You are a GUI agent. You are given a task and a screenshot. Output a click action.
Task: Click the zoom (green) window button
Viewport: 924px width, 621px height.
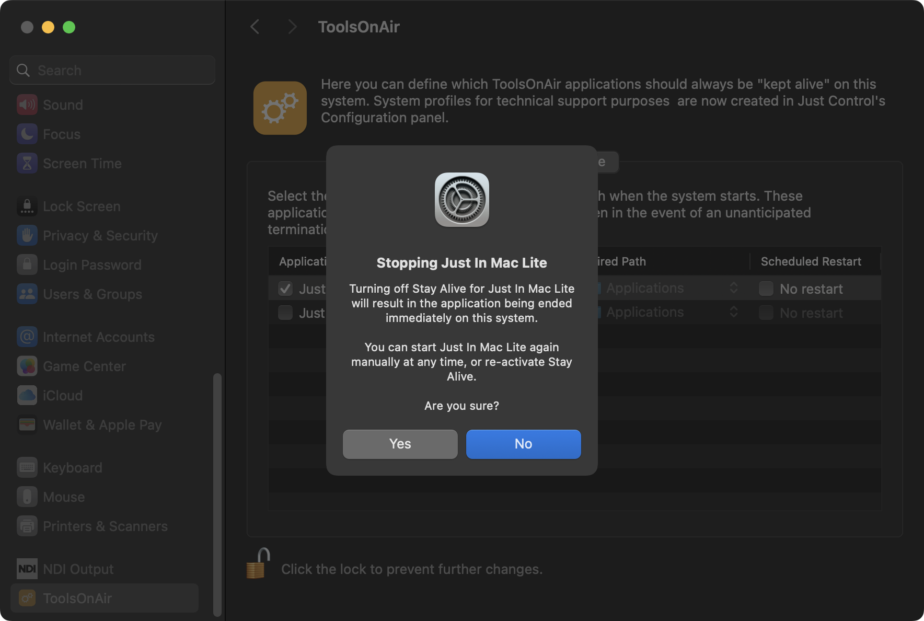point(69,27)
